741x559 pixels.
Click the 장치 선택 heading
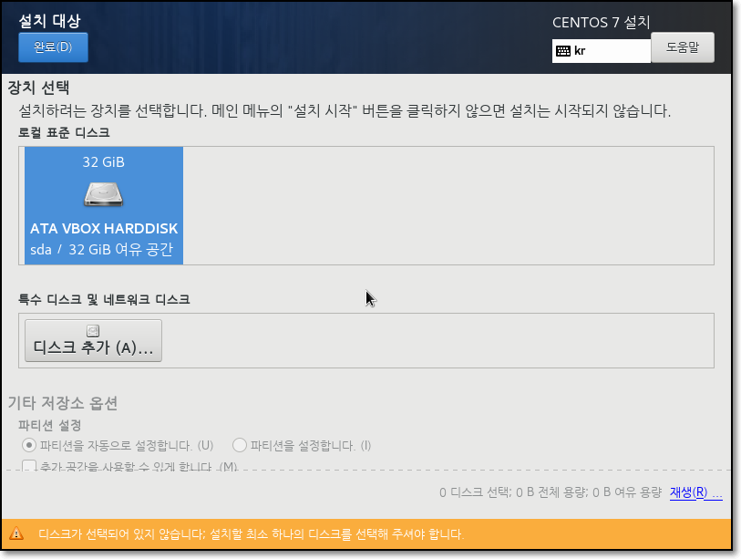click(x=39, y=88)
